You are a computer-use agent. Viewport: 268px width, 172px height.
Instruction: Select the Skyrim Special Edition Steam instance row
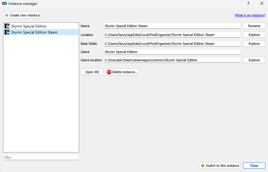(x=41, y=32)
